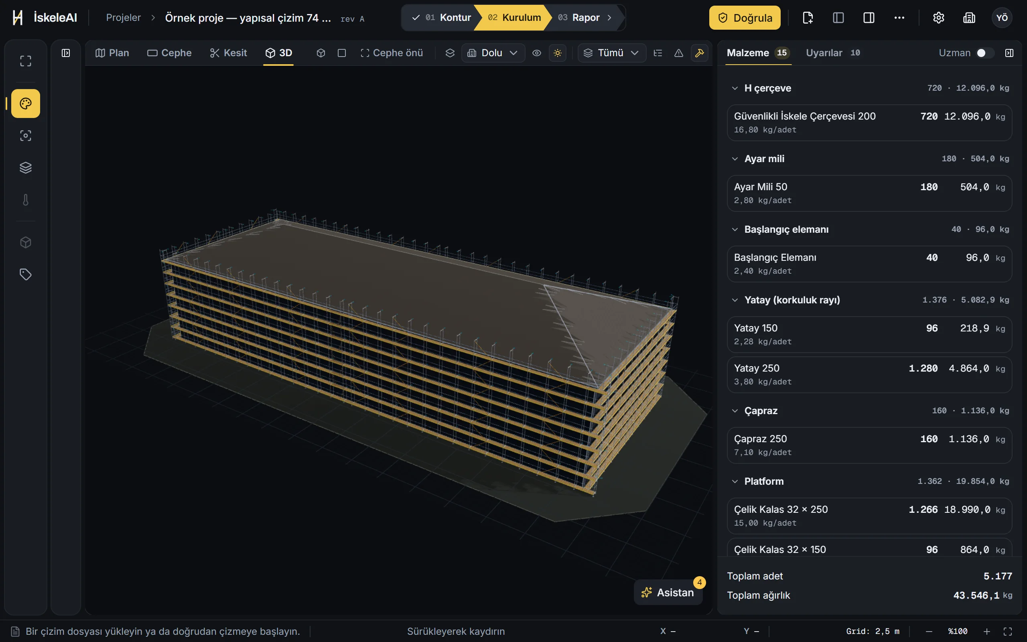Toggle the left sidebar panel layout icon

coord(838,18)
